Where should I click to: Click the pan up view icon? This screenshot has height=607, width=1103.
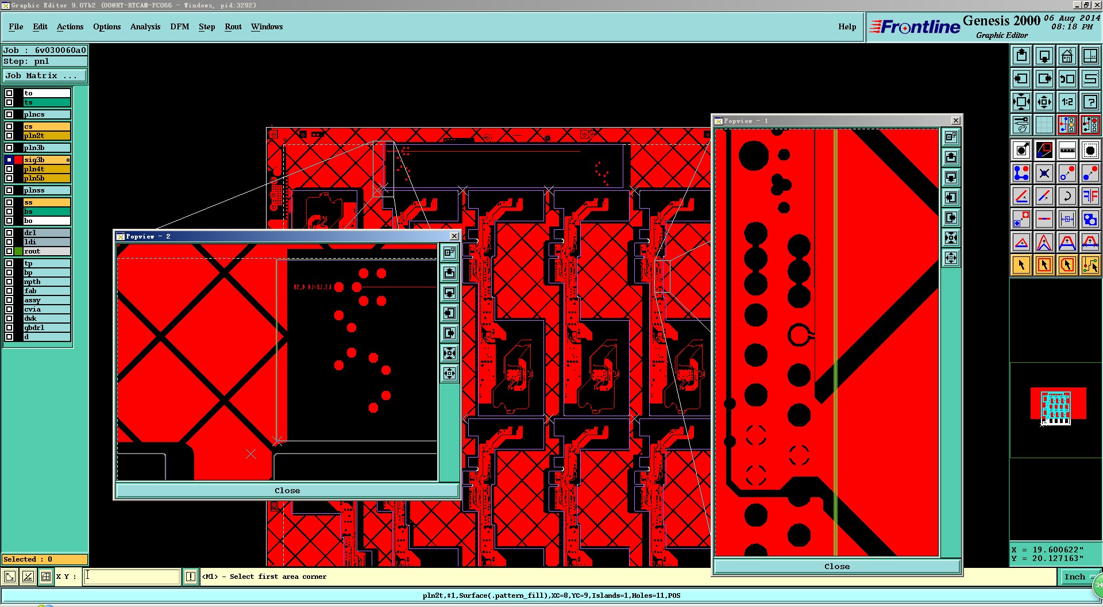tap(1021, 56)
